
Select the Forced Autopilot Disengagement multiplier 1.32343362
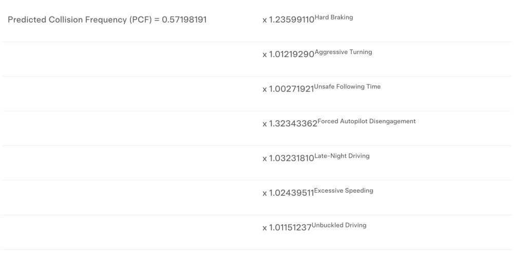click(293, 124)
